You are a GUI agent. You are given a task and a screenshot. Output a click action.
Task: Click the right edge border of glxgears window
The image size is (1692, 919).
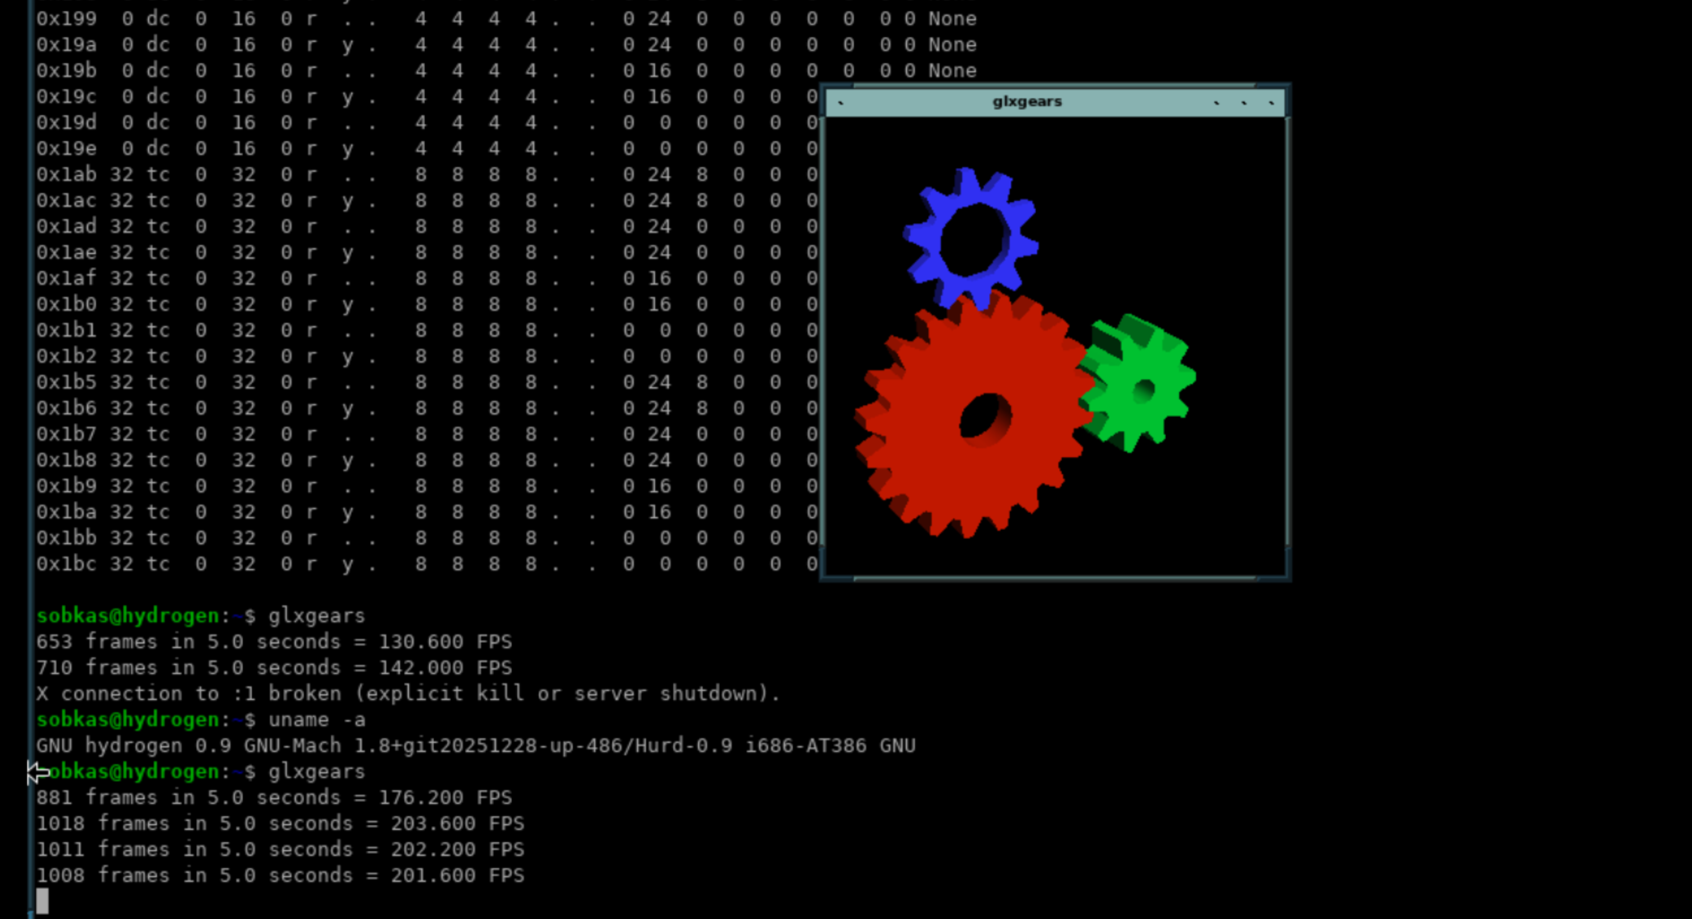point(1288,328)
